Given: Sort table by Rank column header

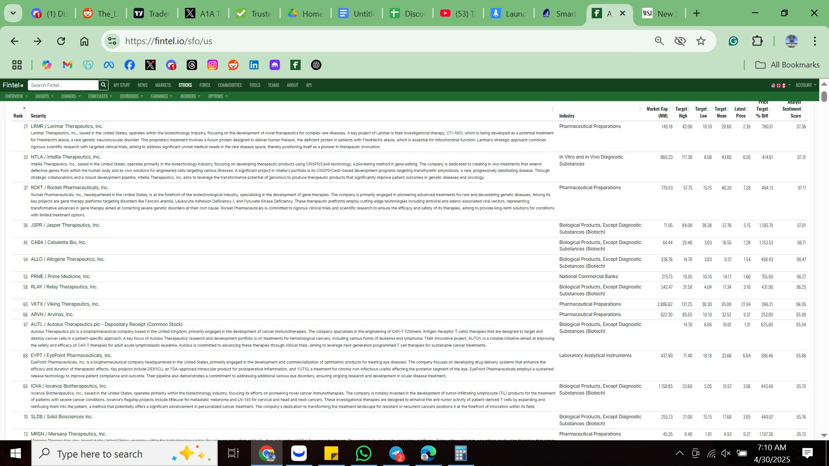Looking at the screenshot, I should click(18, 116).
